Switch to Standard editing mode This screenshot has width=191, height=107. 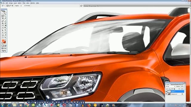pos(3,45)
